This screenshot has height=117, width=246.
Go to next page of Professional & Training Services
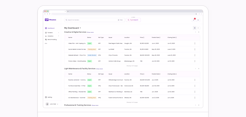199,105
